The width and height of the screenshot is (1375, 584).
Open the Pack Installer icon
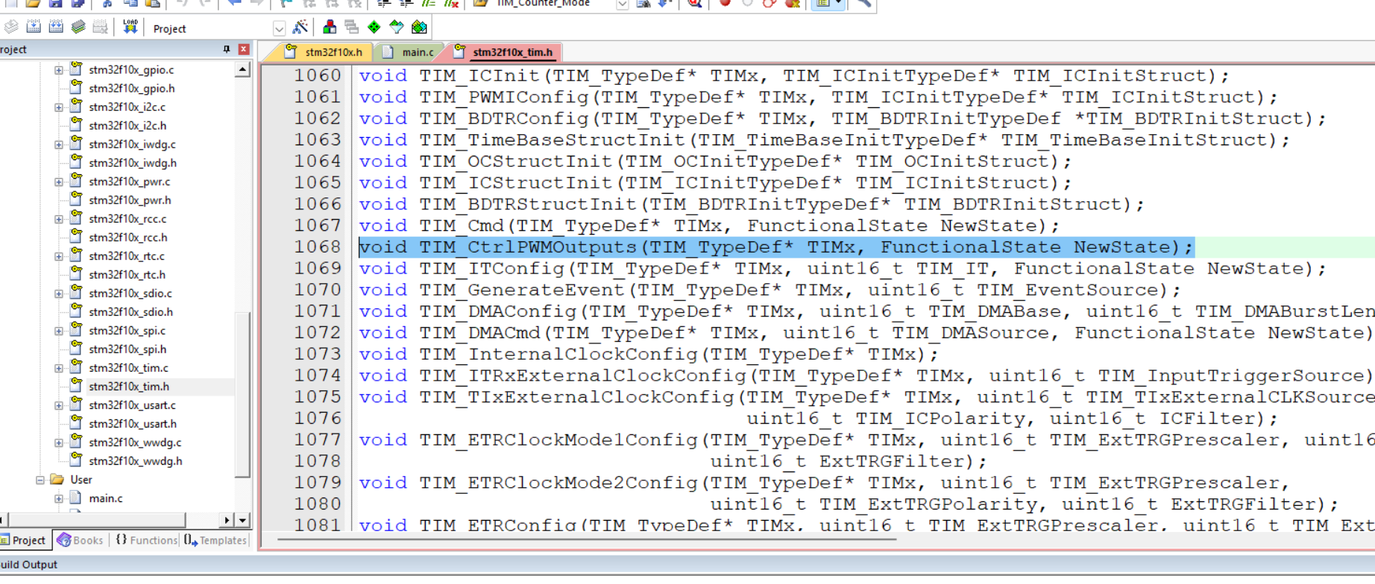pyautogui.click(x=419, y=28)
